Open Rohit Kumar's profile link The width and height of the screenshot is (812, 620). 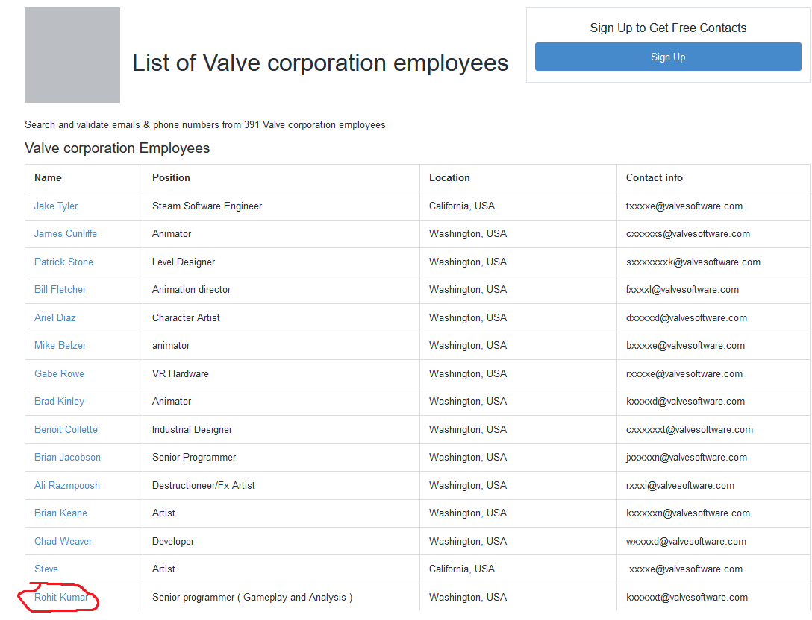pos(61,597)
